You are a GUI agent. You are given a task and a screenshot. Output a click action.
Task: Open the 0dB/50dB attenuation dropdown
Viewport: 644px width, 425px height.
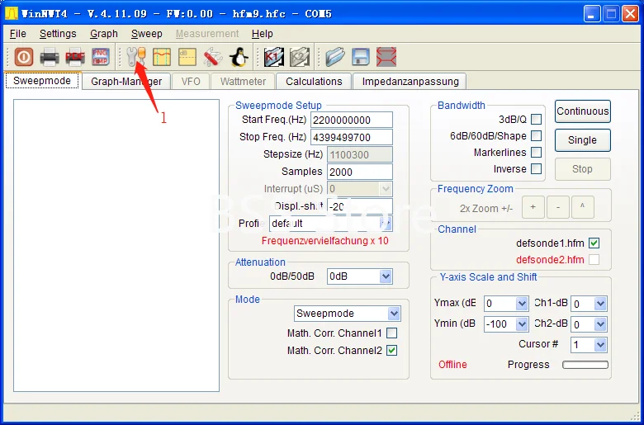point(360,276)
